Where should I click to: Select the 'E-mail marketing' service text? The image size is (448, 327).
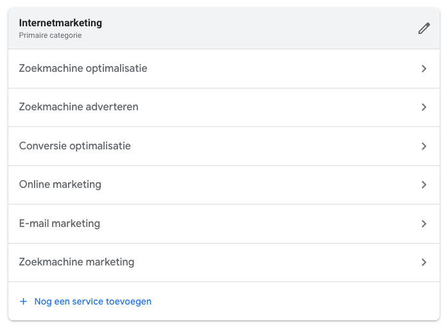[x=60, y=223]
